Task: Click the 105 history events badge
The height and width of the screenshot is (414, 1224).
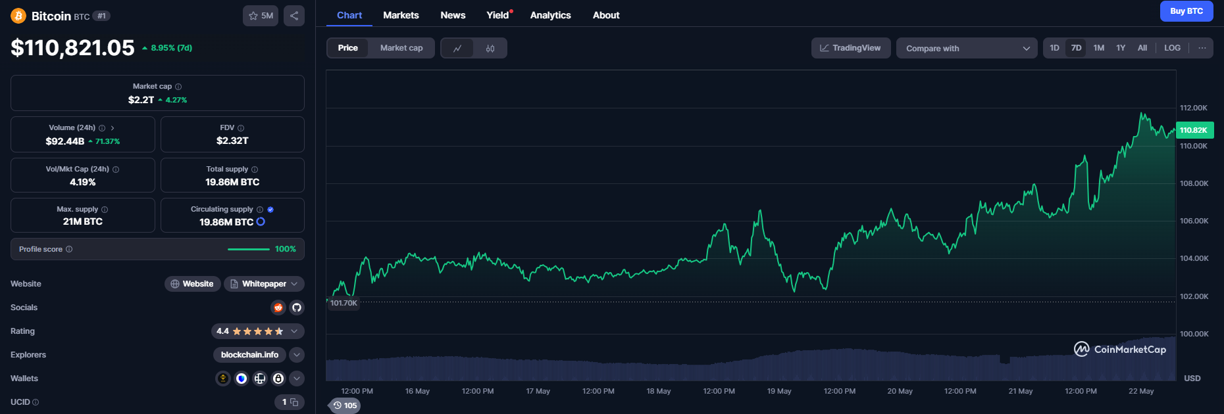Action: pos(345,405)
